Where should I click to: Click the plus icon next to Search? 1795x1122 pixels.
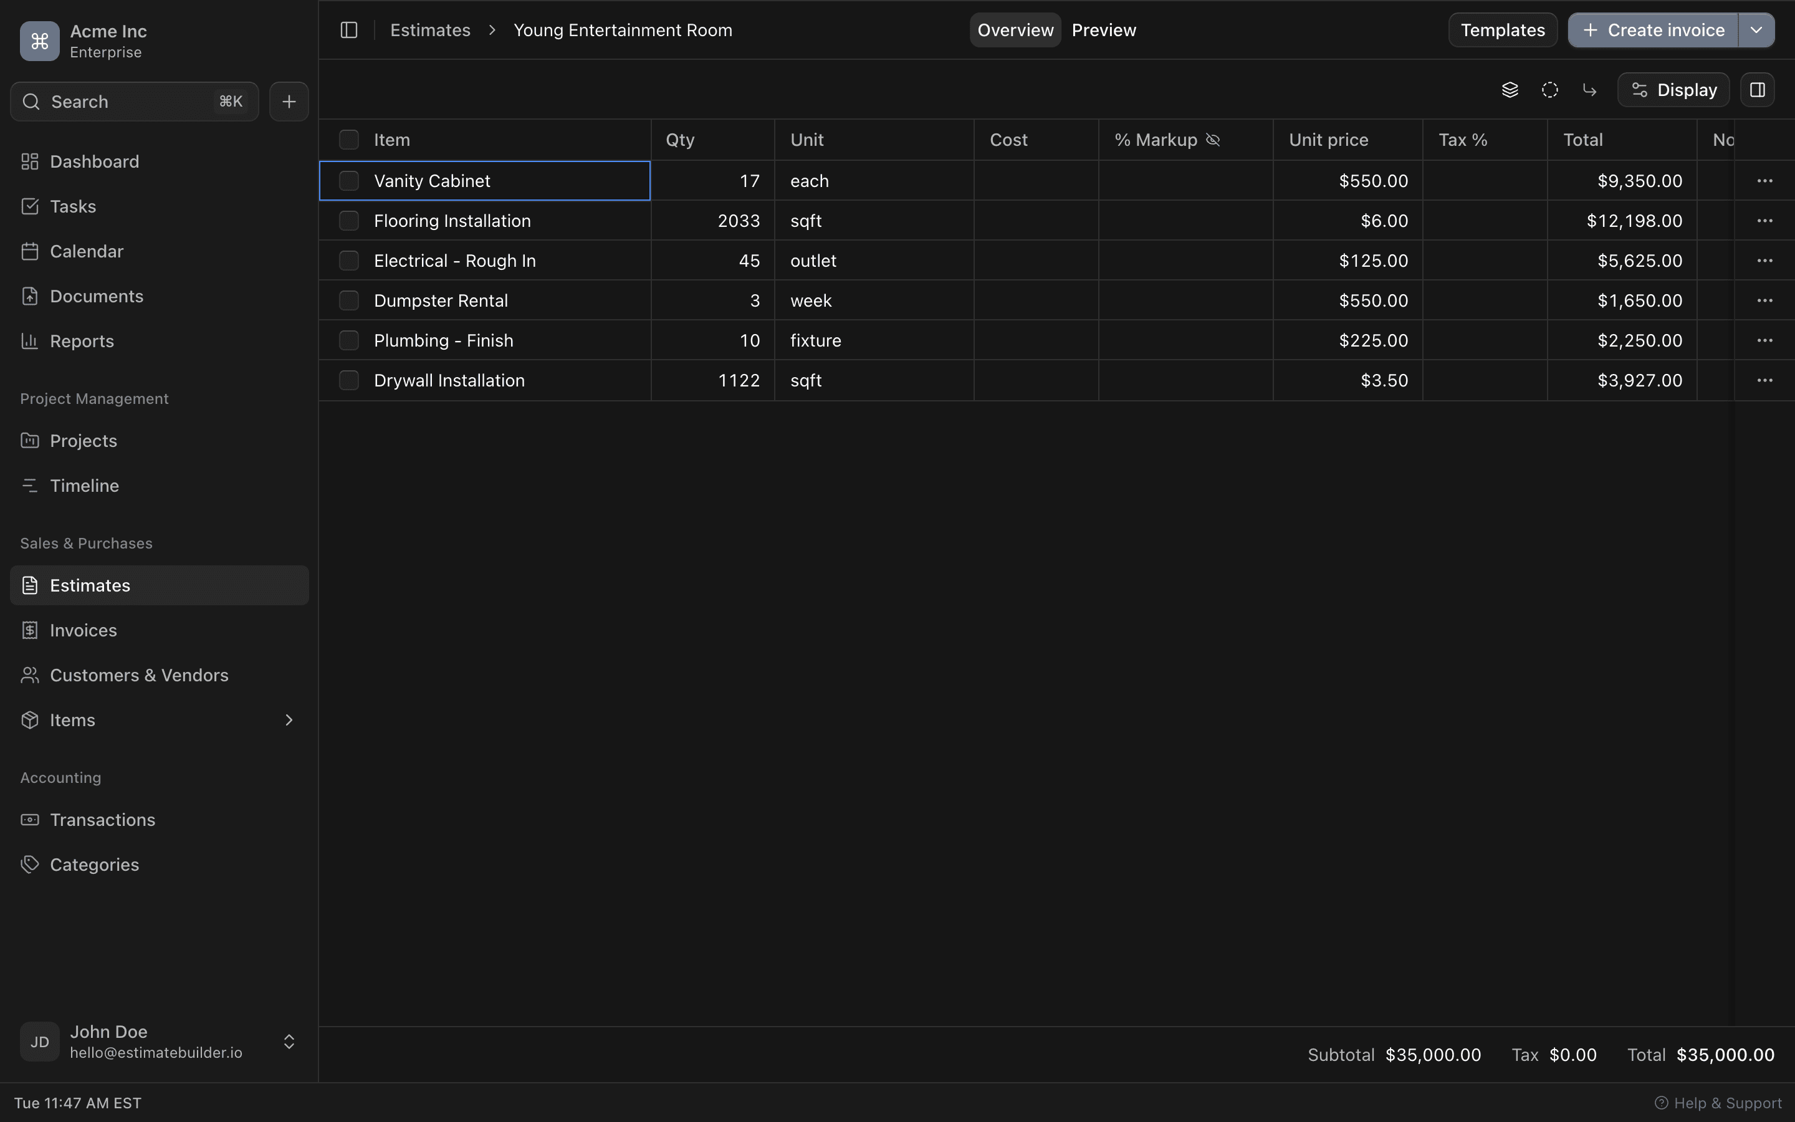point(288,101)
